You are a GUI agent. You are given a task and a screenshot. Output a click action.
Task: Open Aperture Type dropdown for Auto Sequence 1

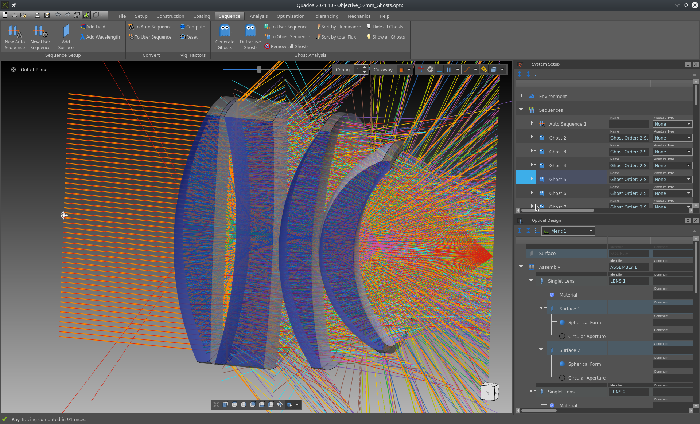pos(672,124)
